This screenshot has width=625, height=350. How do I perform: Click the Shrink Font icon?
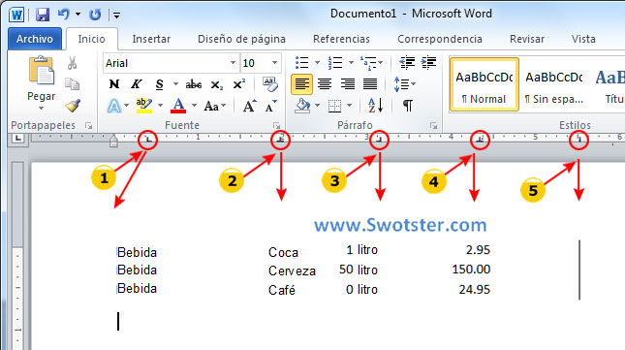pos(271,106)
